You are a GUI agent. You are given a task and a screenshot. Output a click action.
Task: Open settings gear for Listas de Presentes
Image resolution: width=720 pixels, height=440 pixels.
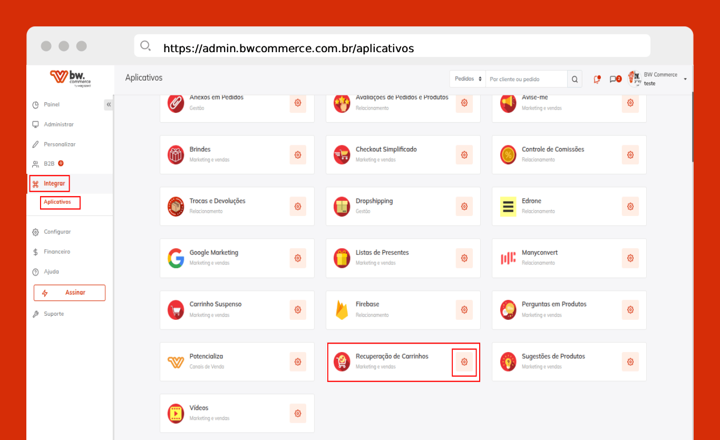(464, 258)
